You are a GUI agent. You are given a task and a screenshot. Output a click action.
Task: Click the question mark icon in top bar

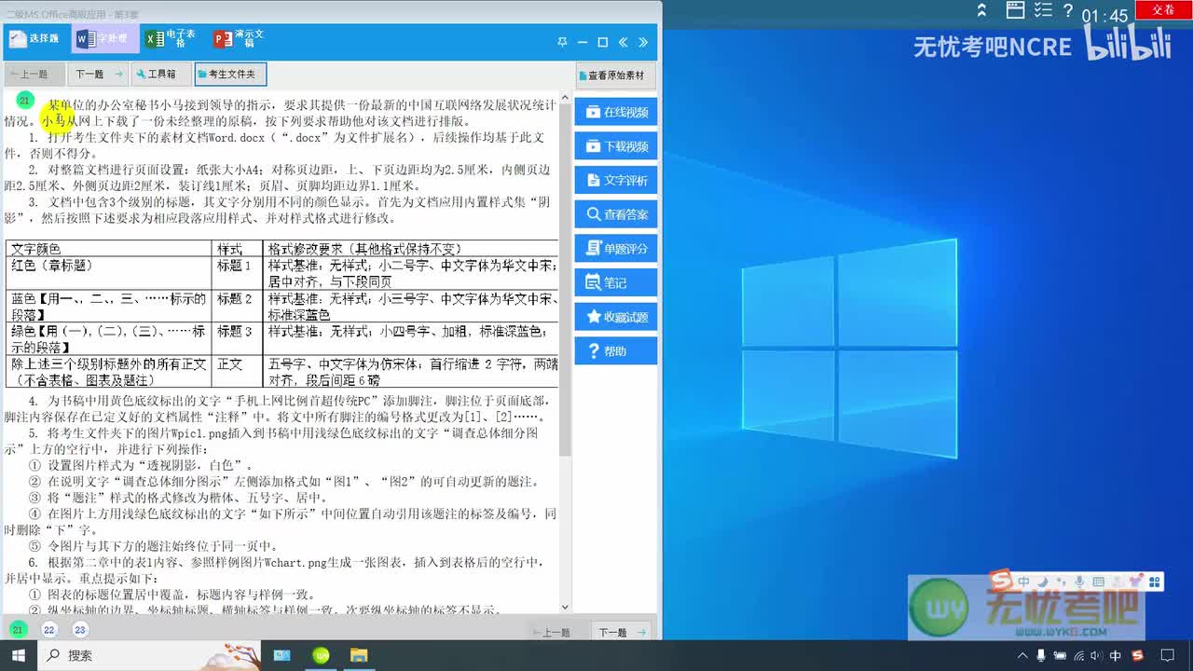pyautogui.click(x=1068, y=10)
